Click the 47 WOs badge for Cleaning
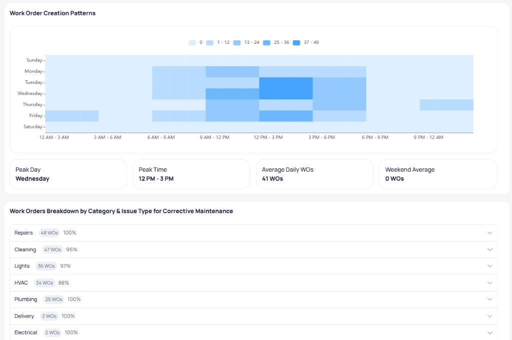 click(52, 249)
